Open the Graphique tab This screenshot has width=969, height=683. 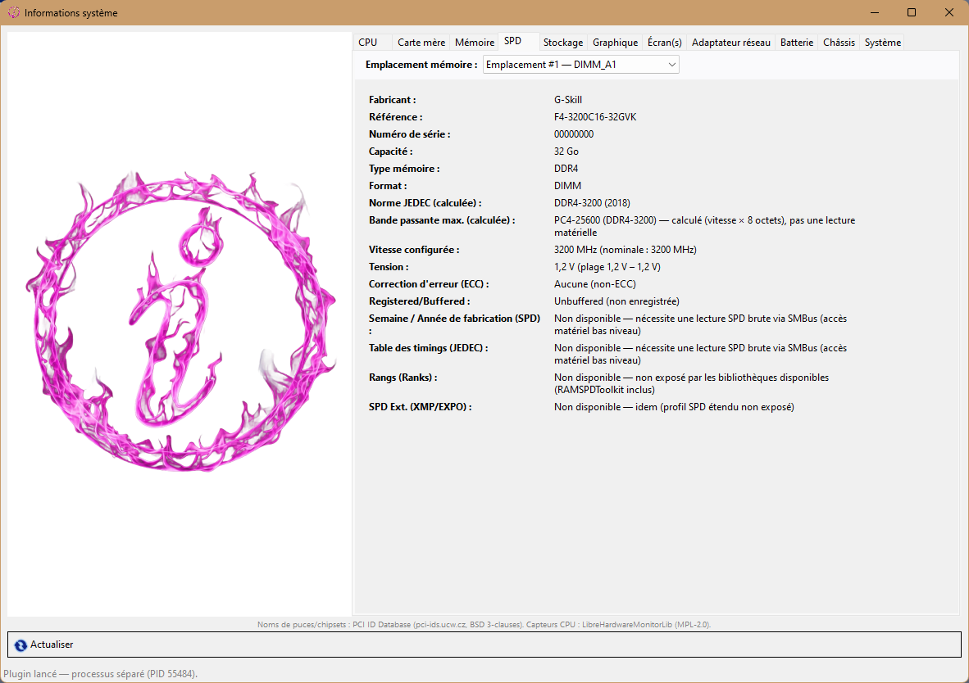(615, 42)
